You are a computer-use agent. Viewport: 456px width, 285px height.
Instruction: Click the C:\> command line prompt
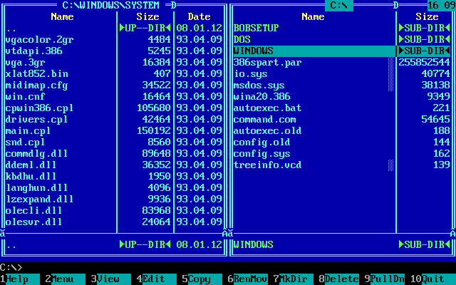pos(11,267)
